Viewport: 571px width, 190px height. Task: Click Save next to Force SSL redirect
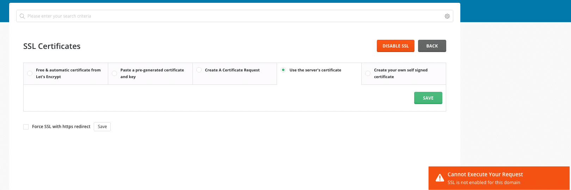102,127
